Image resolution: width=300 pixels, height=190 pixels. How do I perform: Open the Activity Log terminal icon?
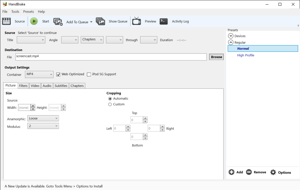(164, 21)
